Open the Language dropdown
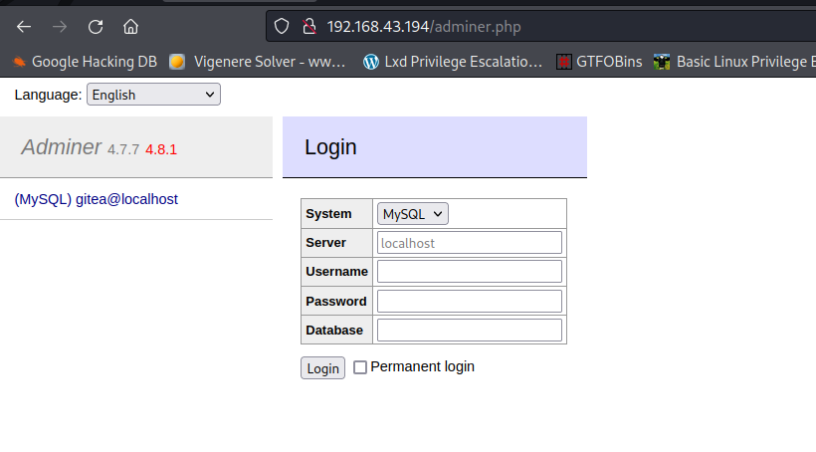The height and width of the screenshot is (452, 816). 153,95
